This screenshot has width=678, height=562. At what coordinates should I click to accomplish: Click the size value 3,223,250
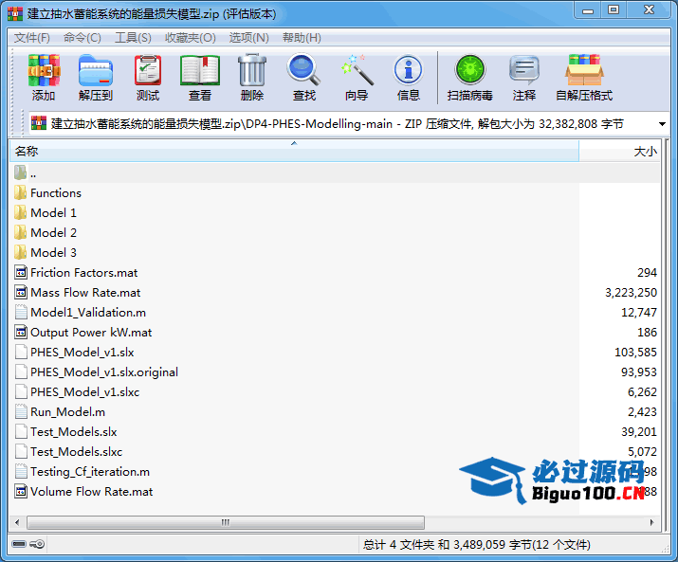click(x=631, y=293)
